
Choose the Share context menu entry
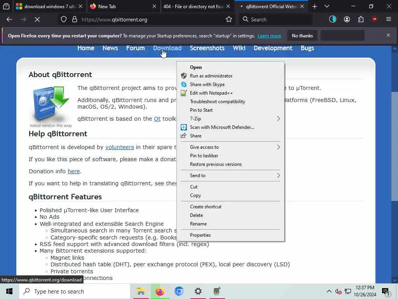coord(230,136)
